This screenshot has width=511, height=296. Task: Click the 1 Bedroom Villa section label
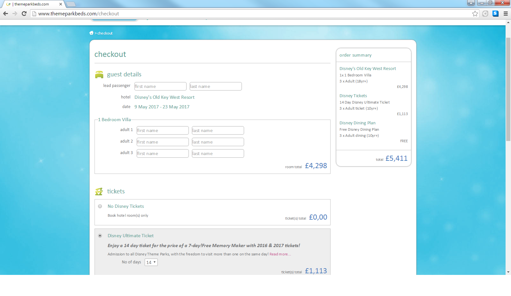click(x=114, y=120)
